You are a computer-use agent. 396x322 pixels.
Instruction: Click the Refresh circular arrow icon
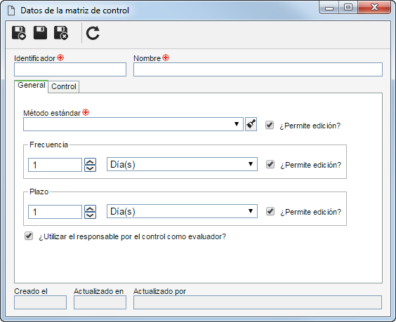point(93,33)
